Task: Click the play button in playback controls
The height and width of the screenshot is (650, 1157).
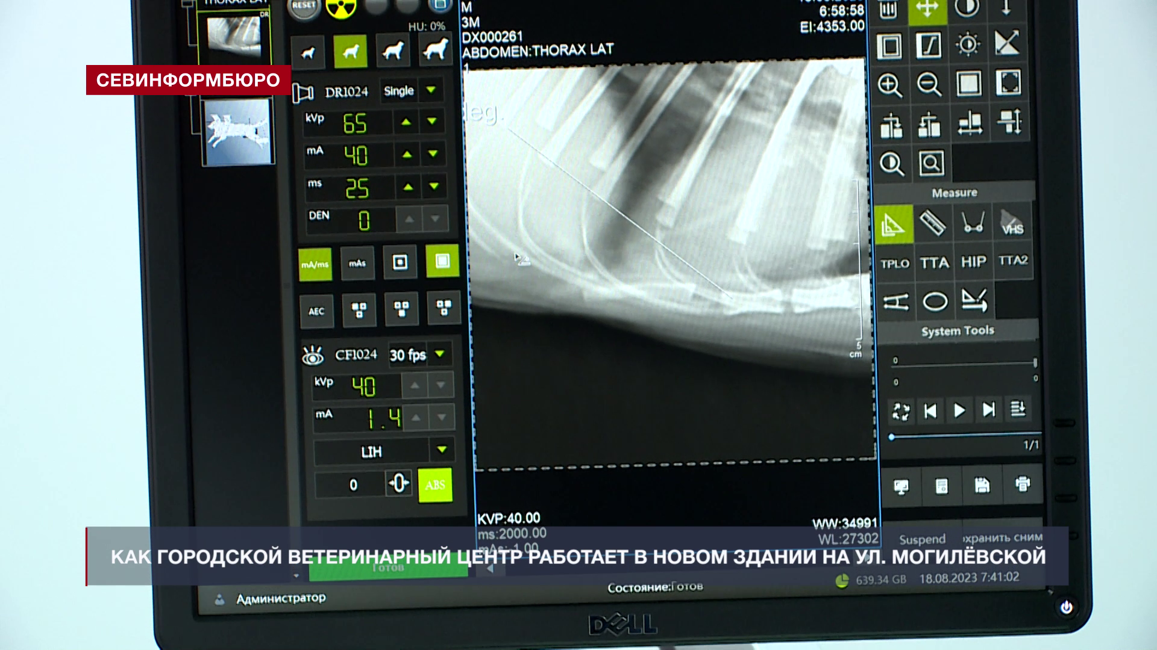Action: click(x=959, y=410)
